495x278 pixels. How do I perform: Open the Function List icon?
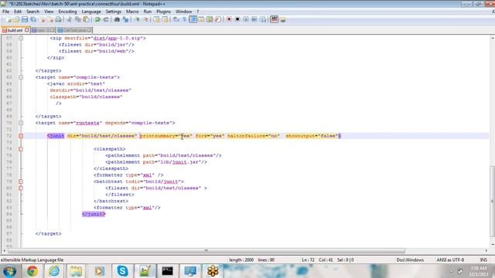pos(218,19)
